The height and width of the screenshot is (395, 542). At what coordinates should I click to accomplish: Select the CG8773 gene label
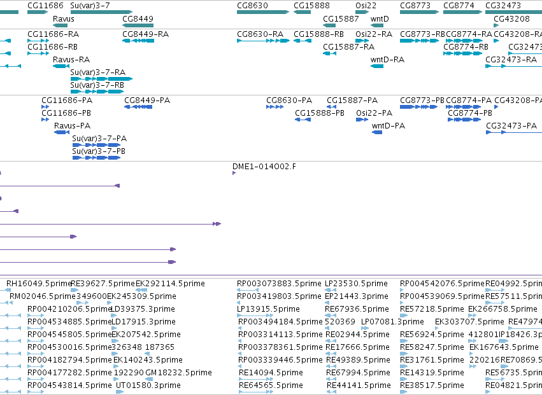415,6
